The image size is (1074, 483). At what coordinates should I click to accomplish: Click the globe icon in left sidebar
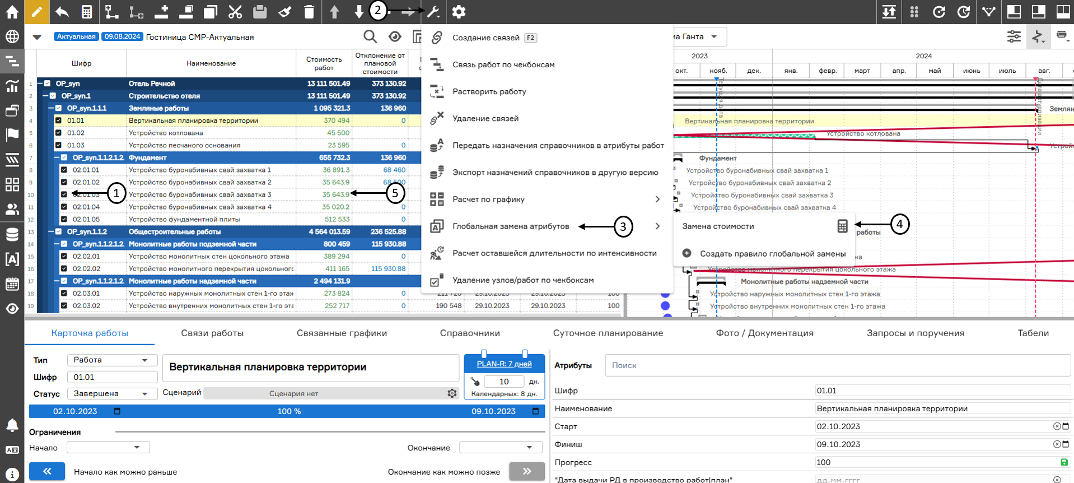(12, 37)
